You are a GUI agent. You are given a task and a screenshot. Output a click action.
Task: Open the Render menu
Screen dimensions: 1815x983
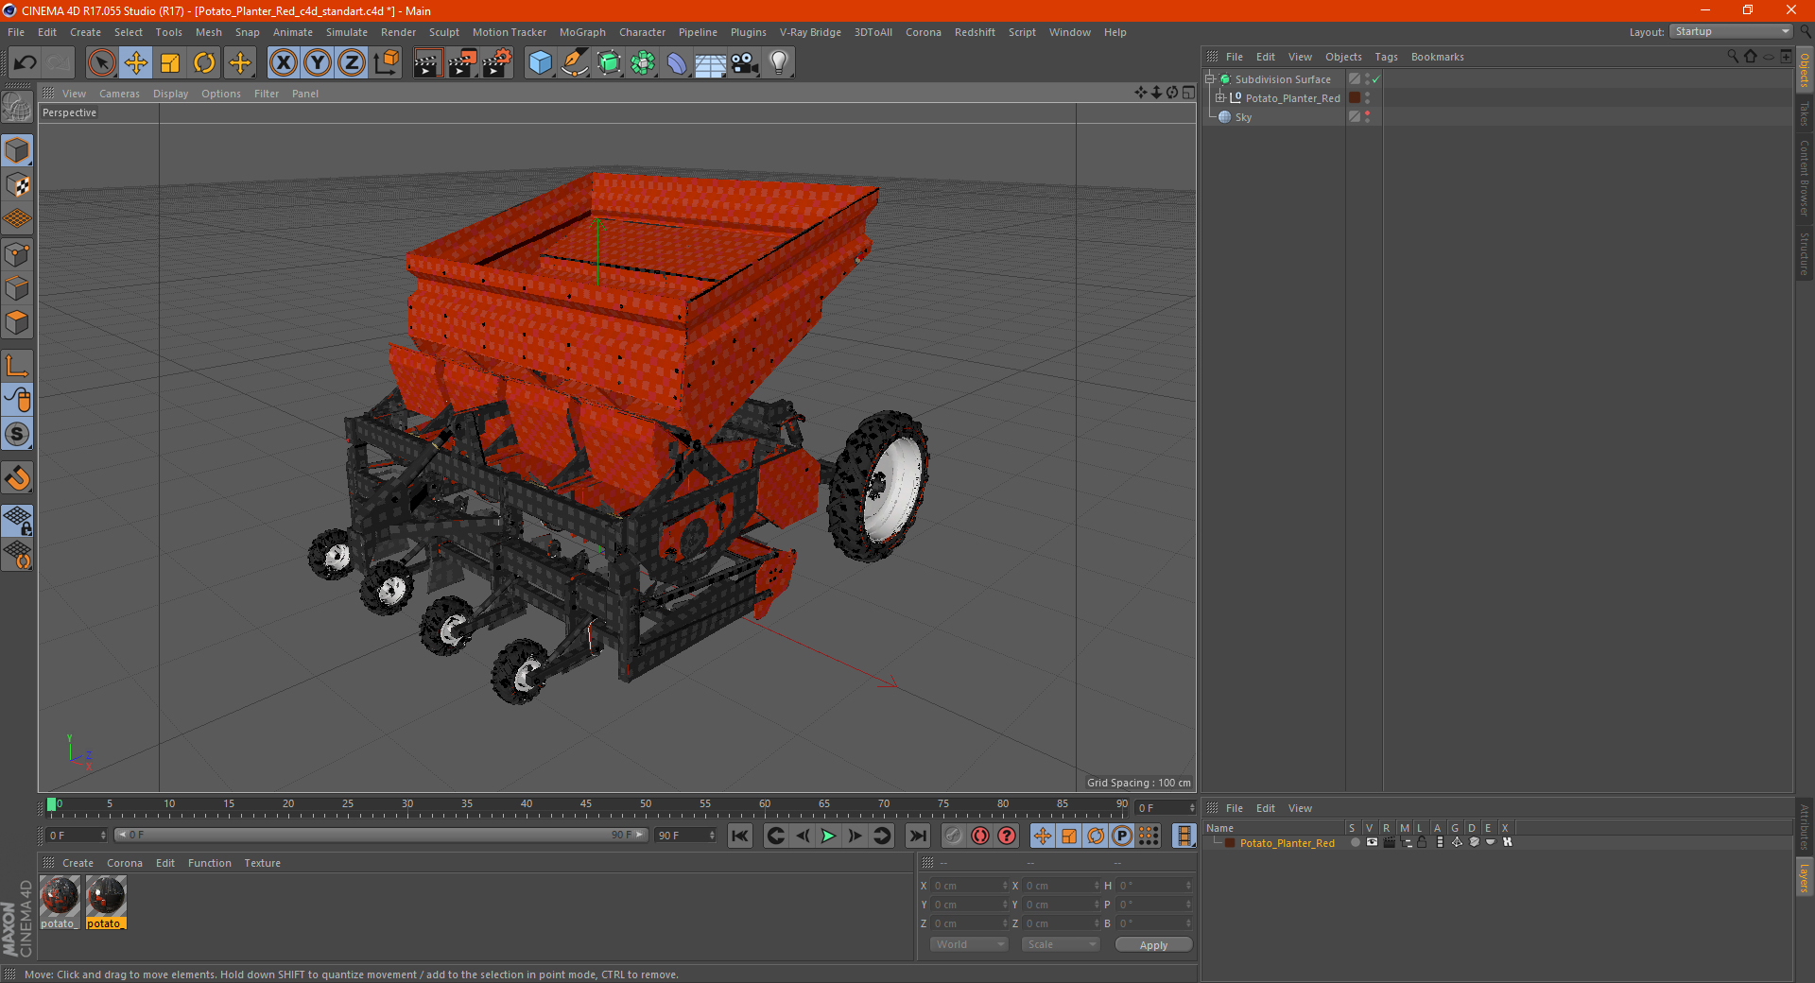[398, 32]
